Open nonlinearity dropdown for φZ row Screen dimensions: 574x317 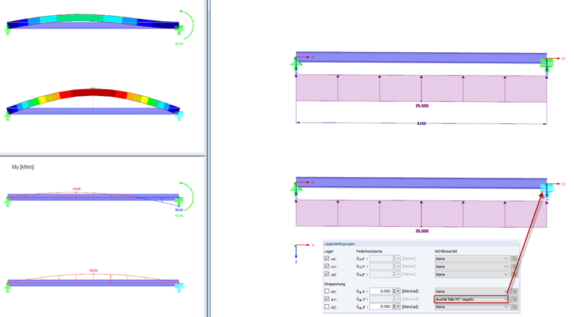coord(471,307)
